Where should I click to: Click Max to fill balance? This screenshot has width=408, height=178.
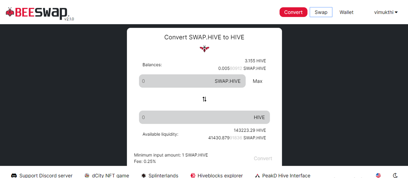click(x=258, y=81)
